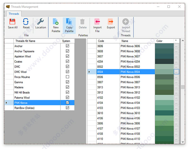Screen dimensions: 189x149
Task: Toggle System checkbox for RainBow (Doklas)
Action: (x=67, y=108)
